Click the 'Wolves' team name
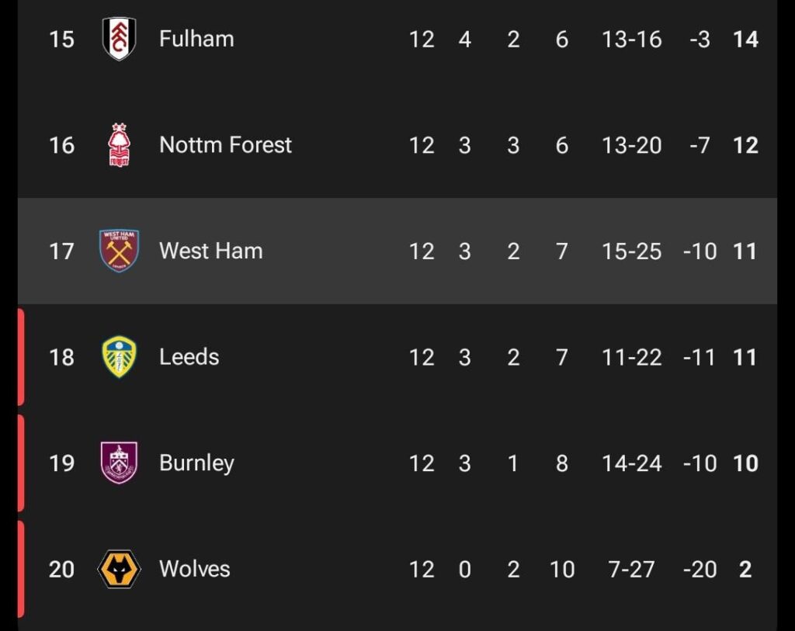The height and width of the screenshot is (631, 795). point(194,568)
